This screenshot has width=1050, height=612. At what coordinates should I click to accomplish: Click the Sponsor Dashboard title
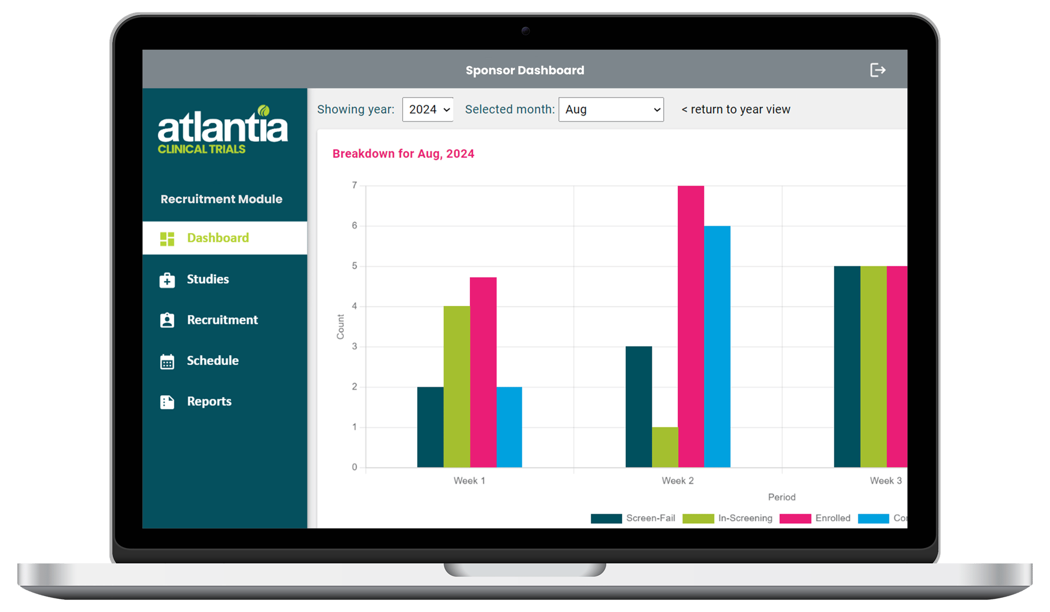tap(525, 70)
